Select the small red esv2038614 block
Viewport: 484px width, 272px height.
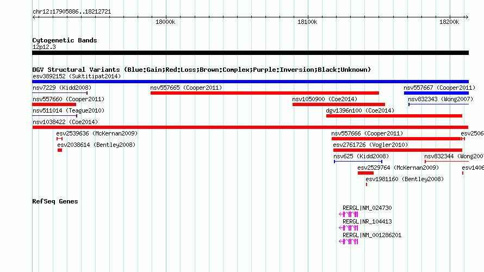[60, 150]
